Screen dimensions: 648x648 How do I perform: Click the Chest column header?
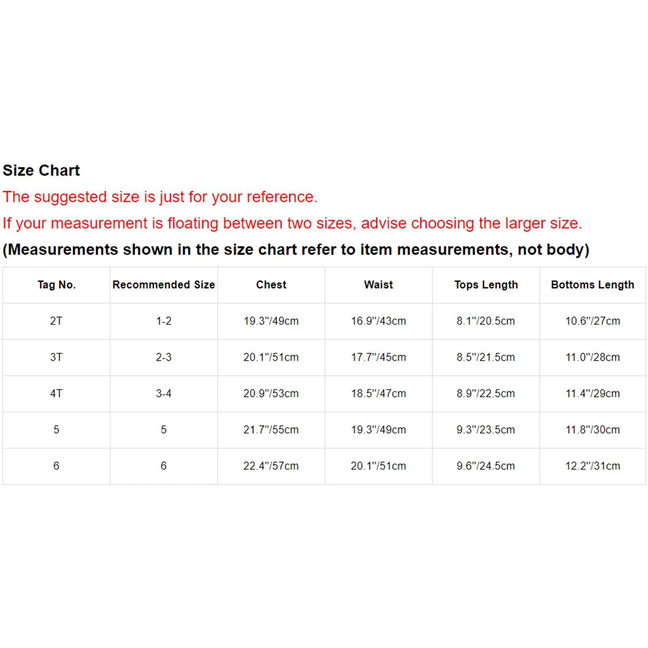click(271, 285)
